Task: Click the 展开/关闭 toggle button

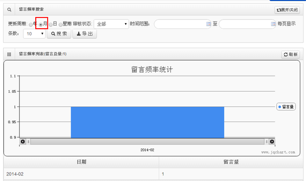Action: pyautogui.click(x=287, y=10)
